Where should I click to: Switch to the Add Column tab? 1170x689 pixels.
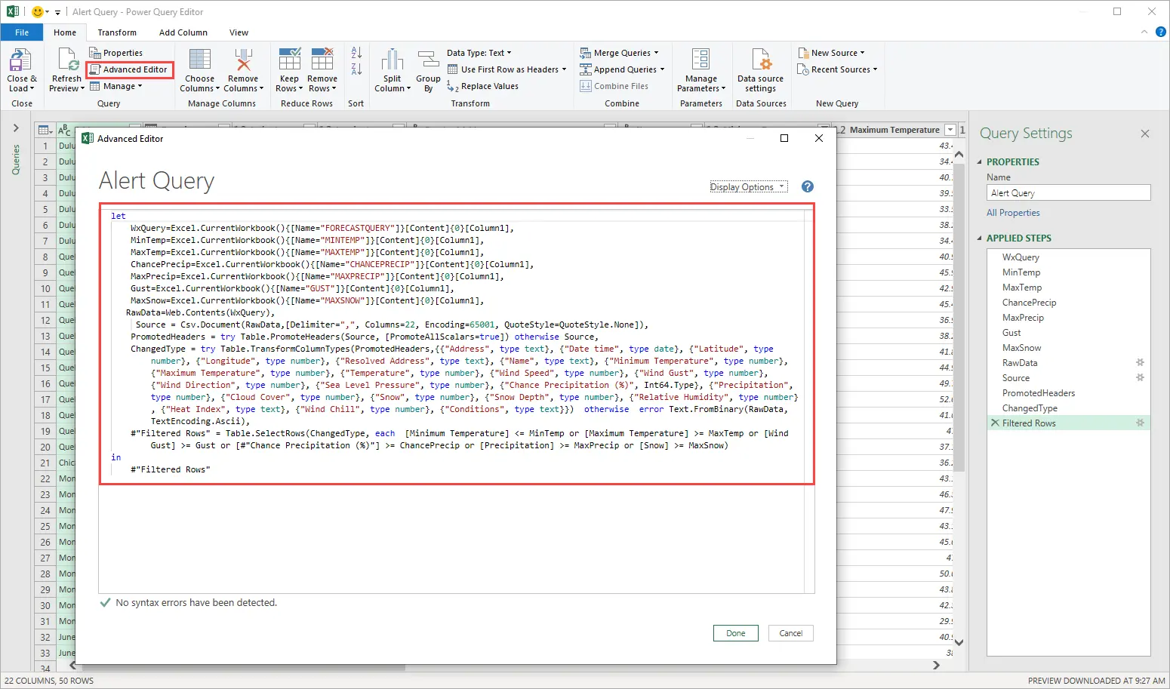183,32
